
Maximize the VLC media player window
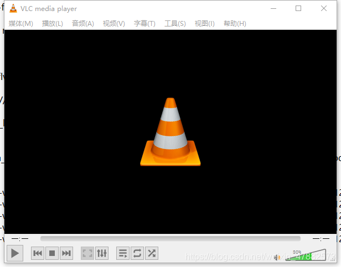point(298,8)
